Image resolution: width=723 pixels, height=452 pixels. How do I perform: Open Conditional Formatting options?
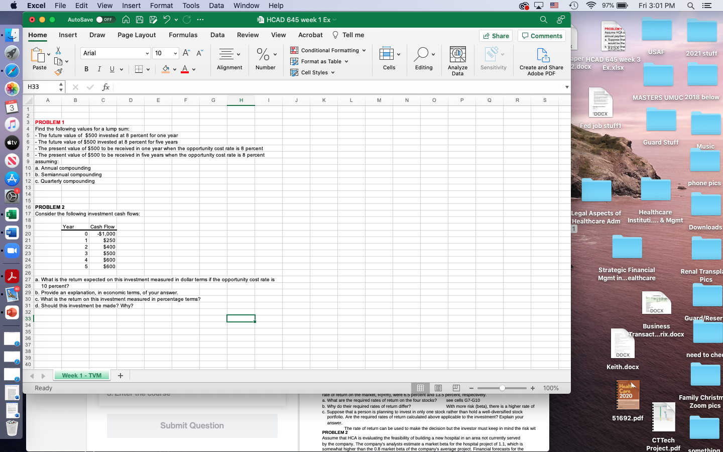point(328,50)
